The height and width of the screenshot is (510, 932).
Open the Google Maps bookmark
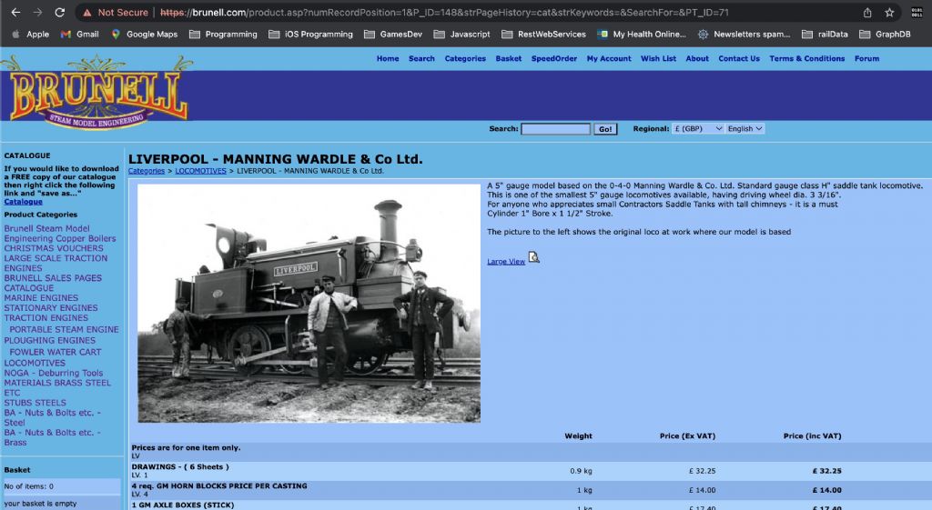coord(145,35)
